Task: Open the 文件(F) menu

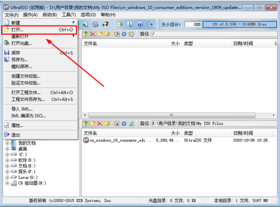Action: pos(12,15)
